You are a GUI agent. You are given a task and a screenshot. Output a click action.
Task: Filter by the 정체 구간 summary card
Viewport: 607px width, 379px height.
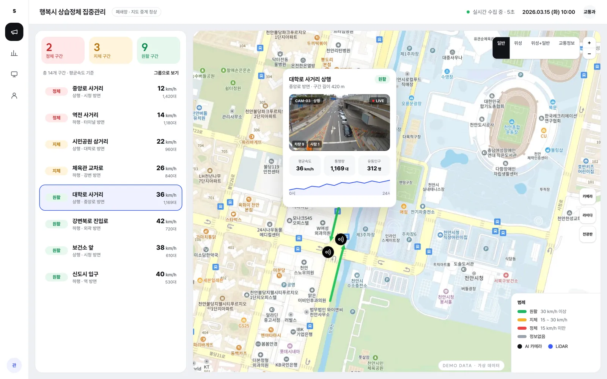click(x=63, y=50)
